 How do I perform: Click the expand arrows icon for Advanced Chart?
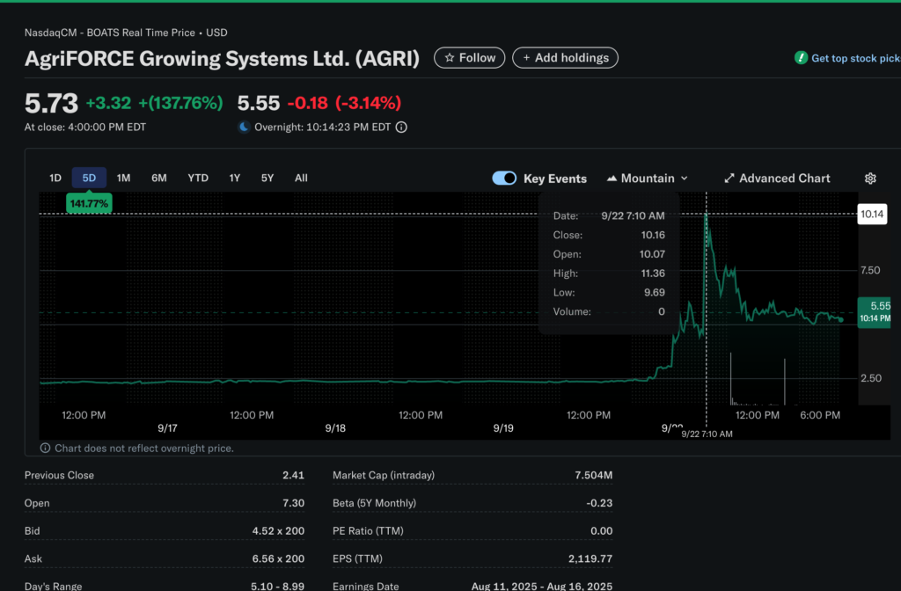point(729,179)
